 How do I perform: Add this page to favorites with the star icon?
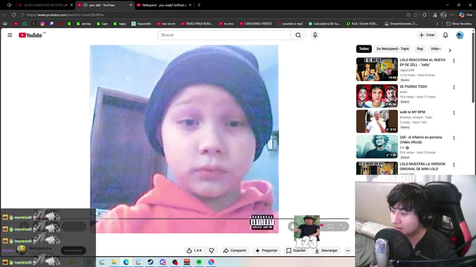(x=416, y=15)
